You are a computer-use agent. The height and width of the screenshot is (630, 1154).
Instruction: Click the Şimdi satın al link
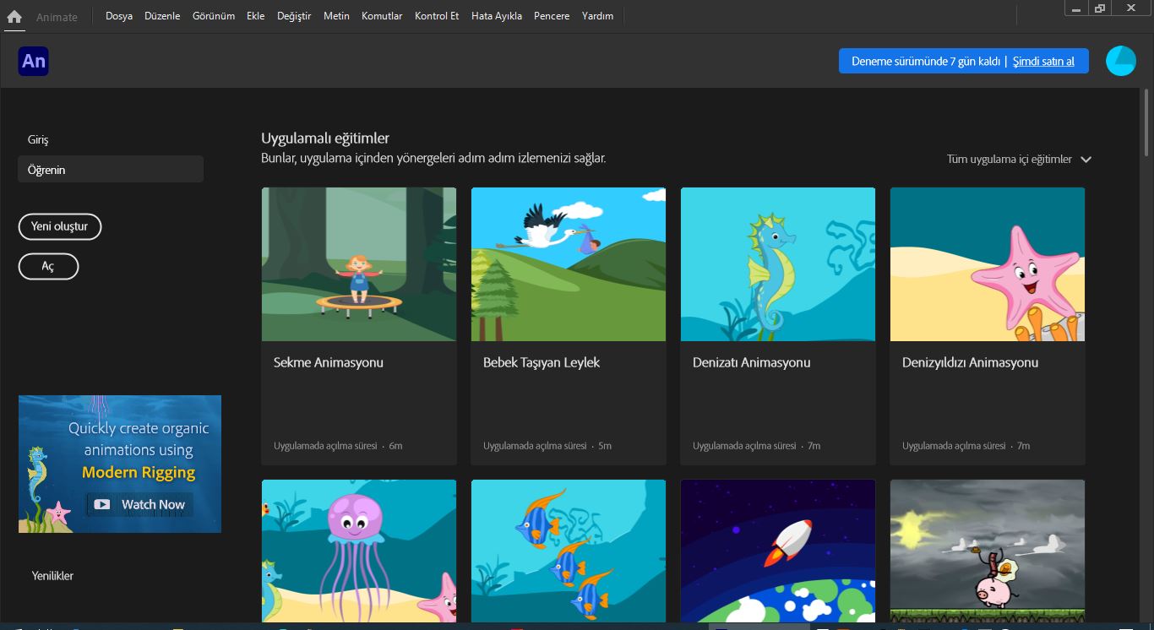[1044, 61]
